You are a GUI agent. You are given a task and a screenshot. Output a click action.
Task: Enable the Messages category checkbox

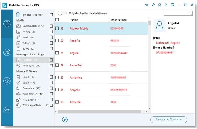click(51, 66)
